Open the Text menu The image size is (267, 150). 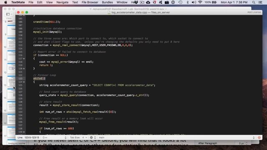[x=75, y=2]
